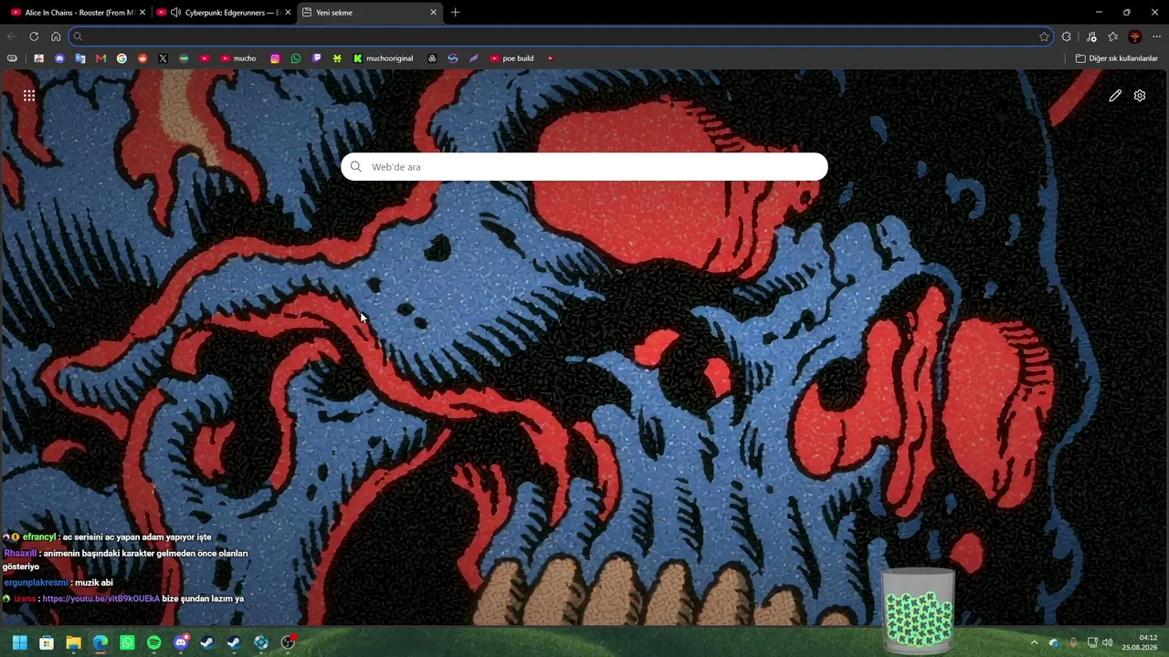
Task: Open WhatsApp from the taskbar
Action: [127, 642]
